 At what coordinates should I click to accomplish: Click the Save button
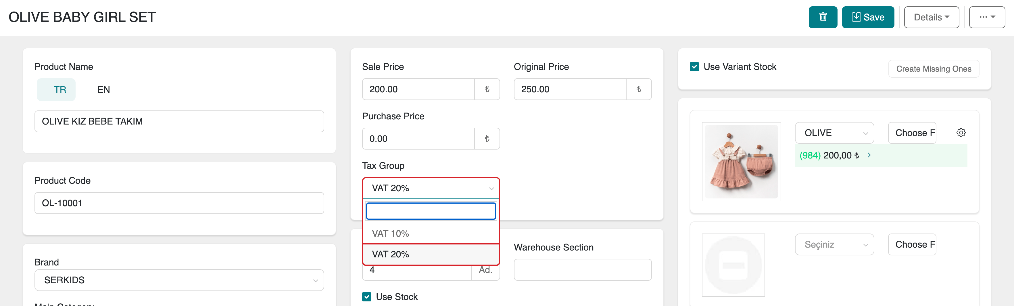click(868, 17)
